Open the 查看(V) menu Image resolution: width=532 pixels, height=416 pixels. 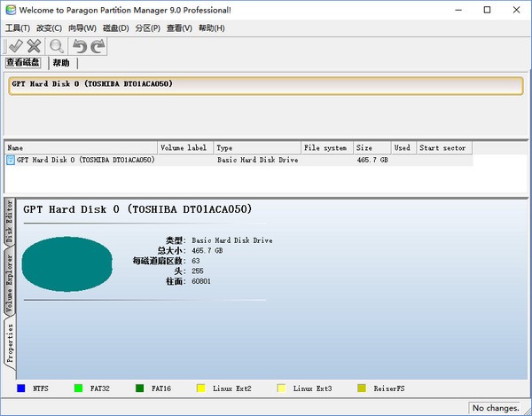tap(179, 28)
